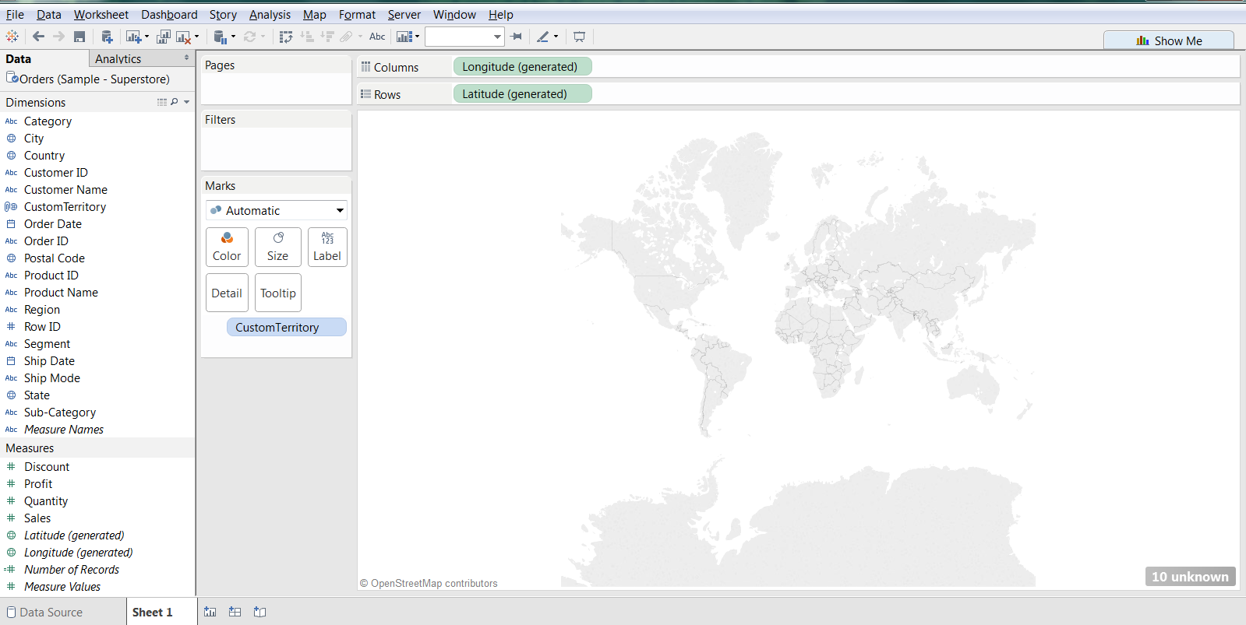
Task: Select the Latitude (generated) pill in Rows
Action: coord(522,94)
